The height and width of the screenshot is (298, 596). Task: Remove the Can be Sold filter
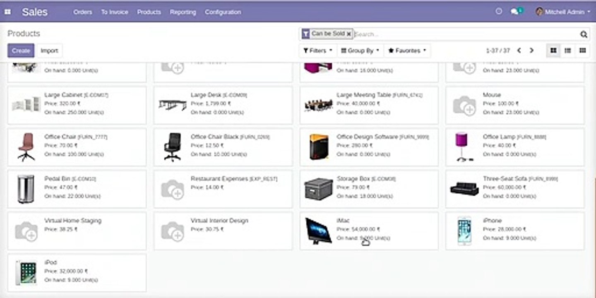pos(349,34)
